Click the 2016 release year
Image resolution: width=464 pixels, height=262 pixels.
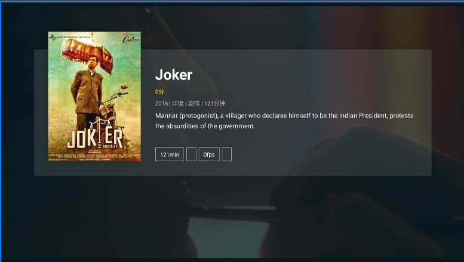161,103
